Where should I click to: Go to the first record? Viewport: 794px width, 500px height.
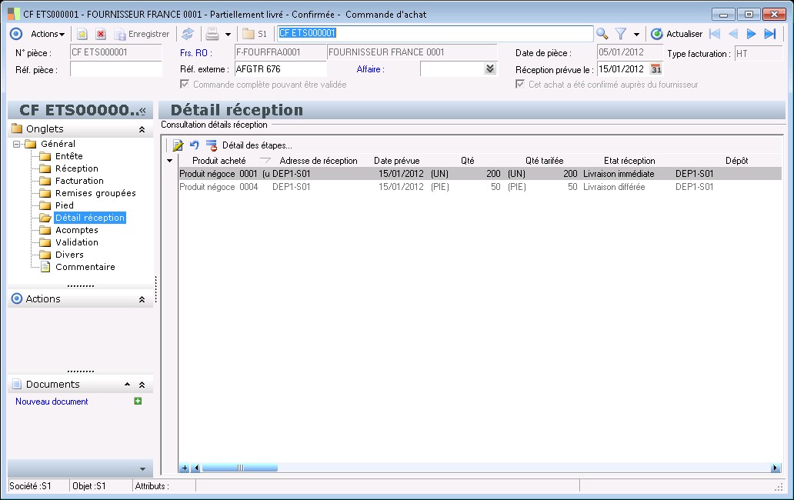[715, 34]
